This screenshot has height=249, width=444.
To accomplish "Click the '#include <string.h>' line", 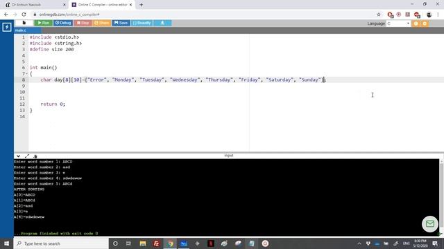I will pos(55,43).
